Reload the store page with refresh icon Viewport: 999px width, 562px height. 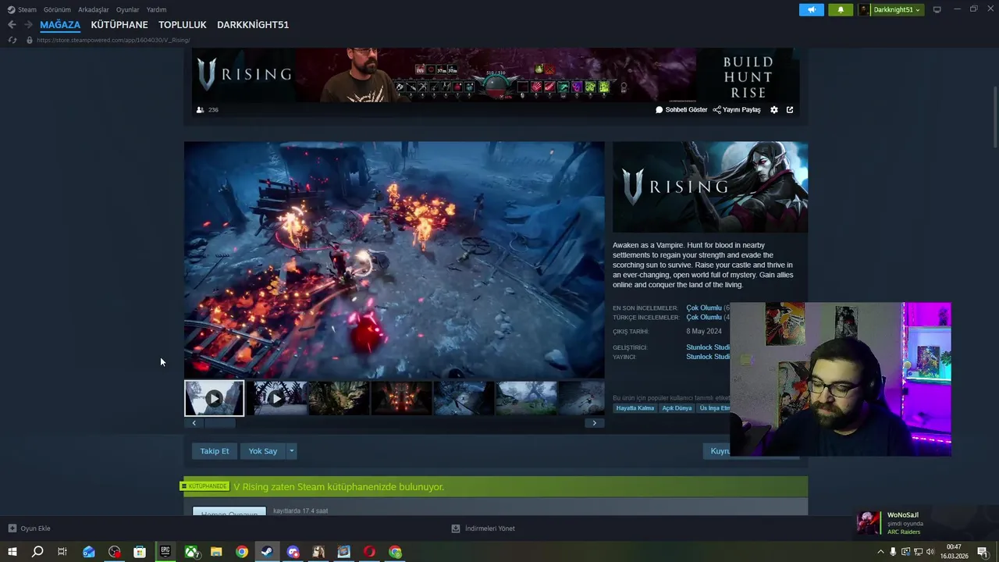12,40
